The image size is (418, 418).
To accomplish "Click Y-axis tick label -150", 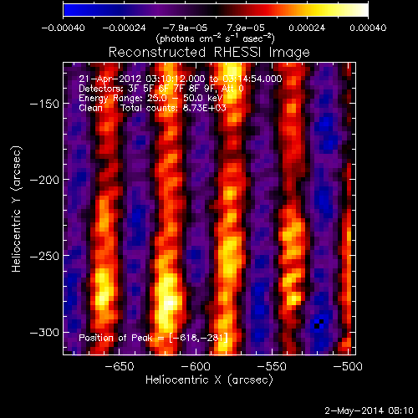I will click(44, 104).
